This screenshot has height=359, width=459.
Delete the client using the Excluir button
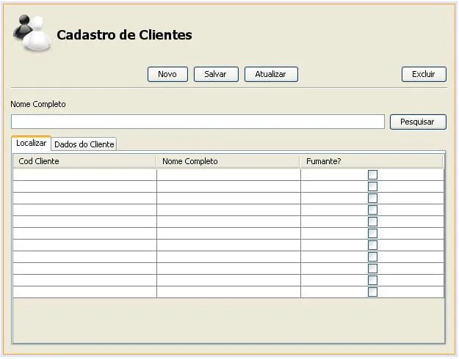point(424,75)
